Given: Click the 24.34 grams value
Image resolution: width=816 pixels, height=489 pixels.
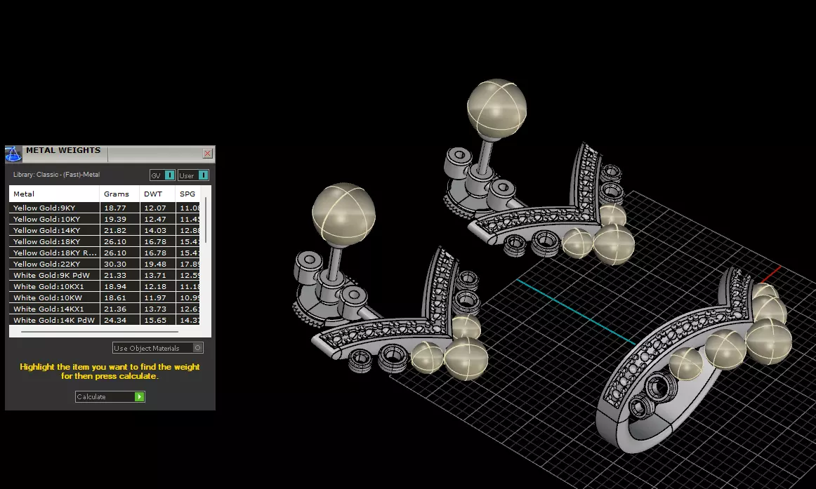Looking at the screenshot, I should point(115,320).
